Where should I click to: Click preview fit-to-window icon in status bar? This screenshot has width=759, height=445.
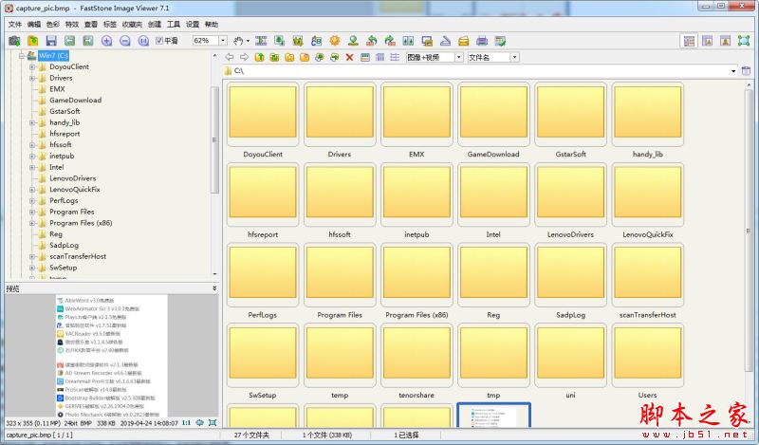coord(212,423)
